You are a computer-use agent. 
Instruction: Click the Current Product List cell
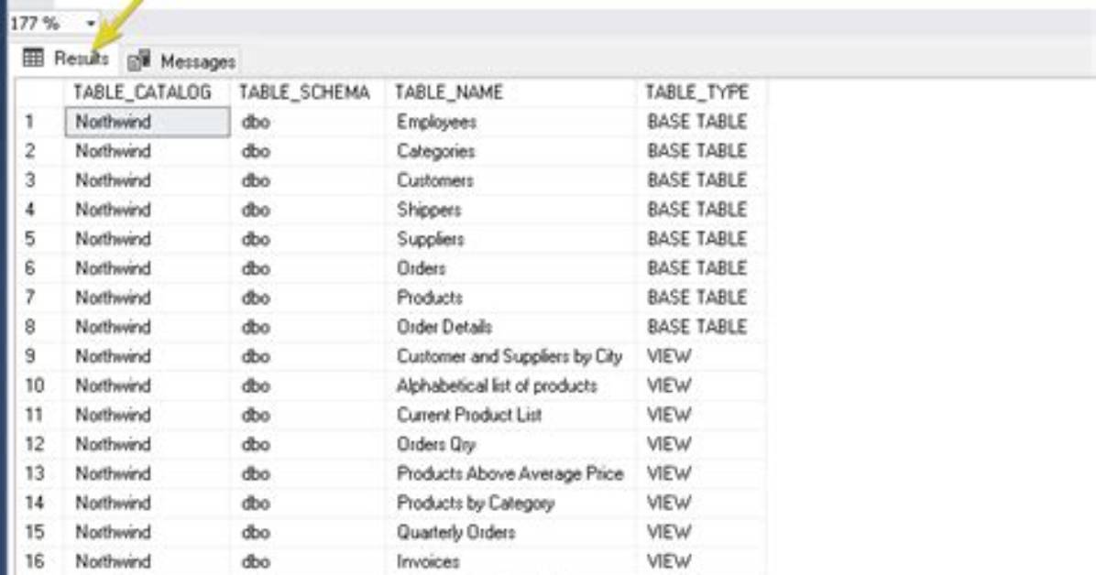pos(510,415)
